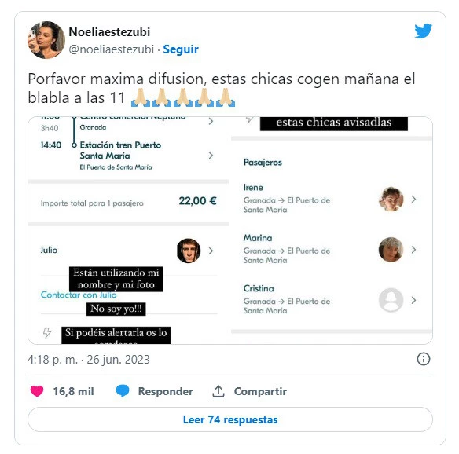The height and width of the screenshot is (454, 459).
Task: Open the tweet info circle icon
Action: 424,359
